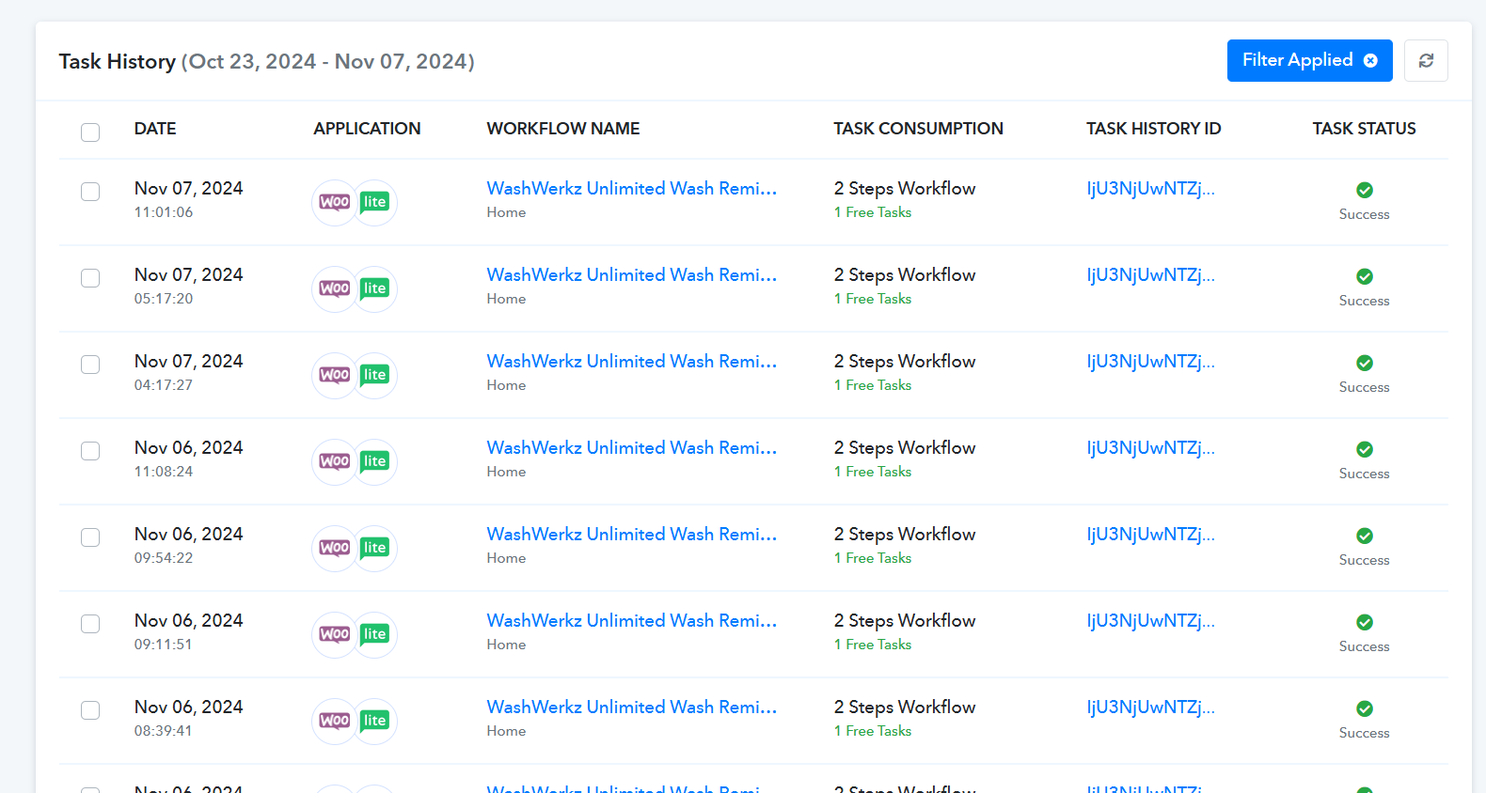Open task history ID link in 11:01:06 row

tap(1150, 188)
